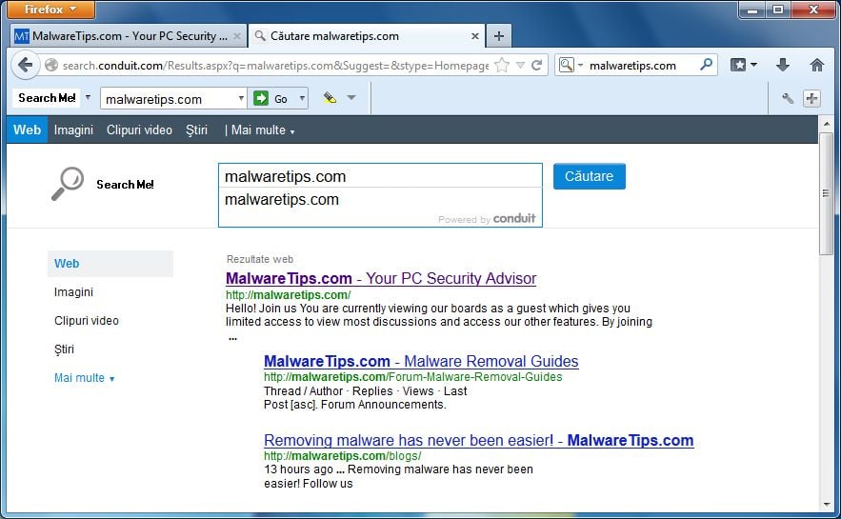The width and height of the screenshot is (841, 519).
Task: Open the toolbar wrench options icon
Action: pyautogui.click(x=788, y=98)
